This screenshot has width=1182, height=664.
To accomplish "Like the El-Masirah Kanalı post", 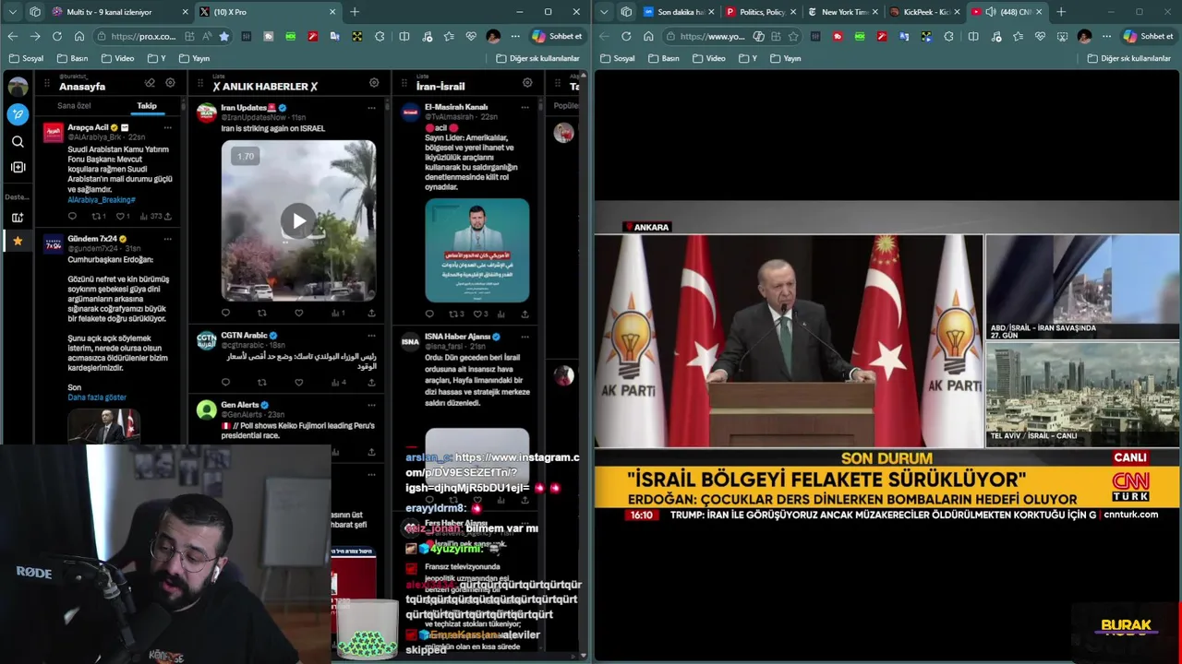I will 478,314.
